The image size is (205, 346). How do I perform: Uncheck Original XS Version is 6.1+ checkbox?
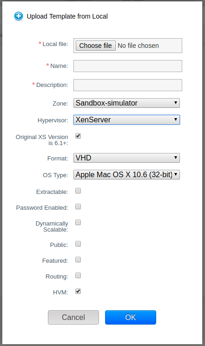click(78, 136)
